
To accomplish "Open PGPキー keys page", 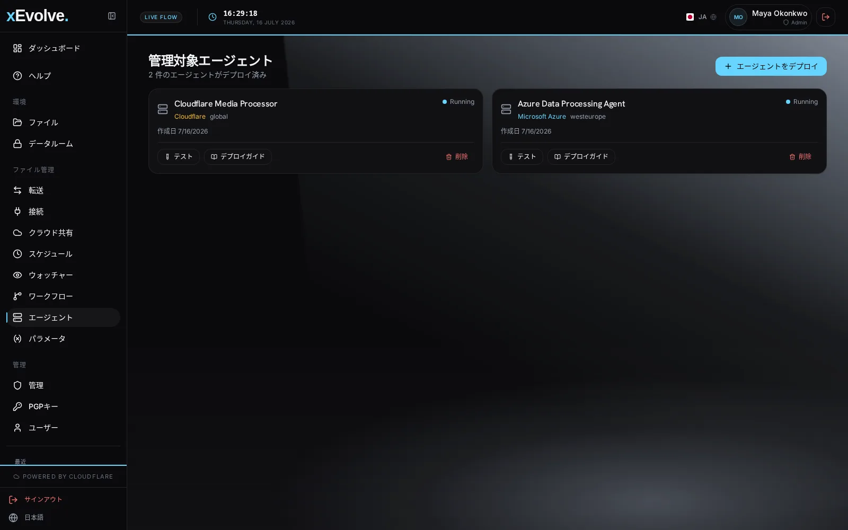I will (63, 407).
